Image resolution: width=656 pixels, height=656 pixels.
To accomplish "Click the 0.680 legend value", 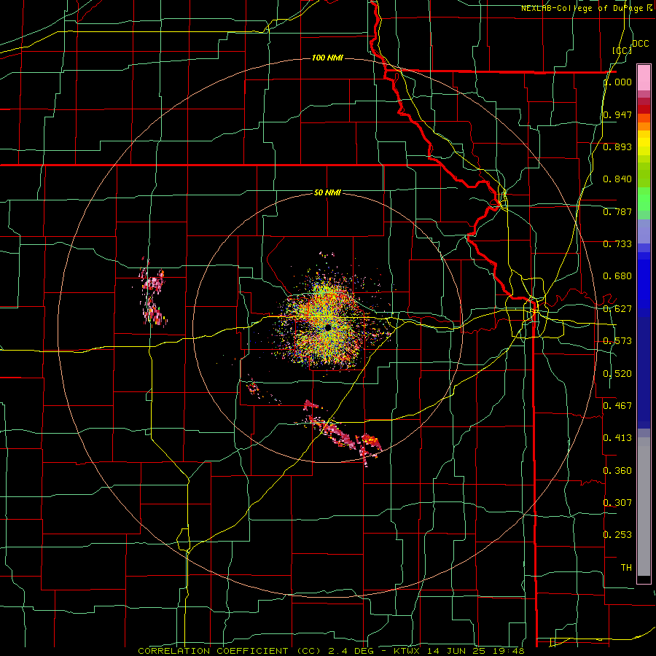I will coord(617,276).
